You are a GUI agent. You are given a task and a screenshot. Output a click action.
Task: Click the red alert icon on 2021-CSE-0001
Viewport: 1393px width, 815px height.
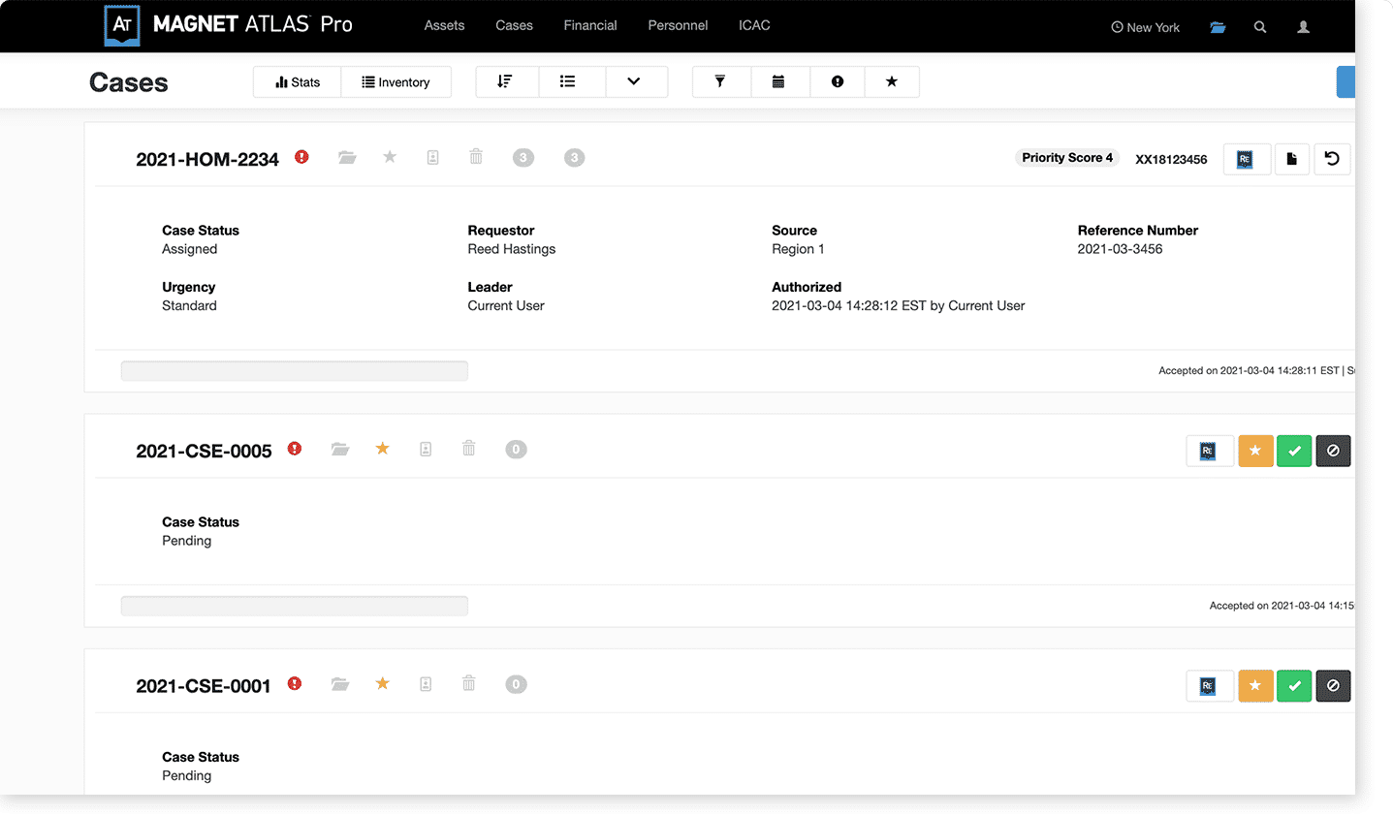point(295,683)
